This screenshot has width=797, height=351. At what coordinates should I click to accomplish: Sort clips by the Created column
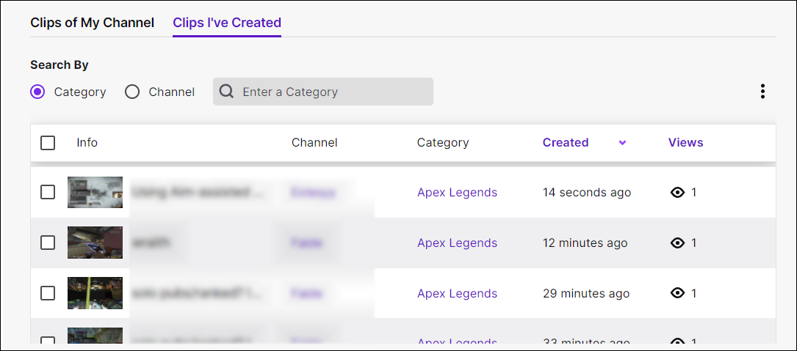565,143
